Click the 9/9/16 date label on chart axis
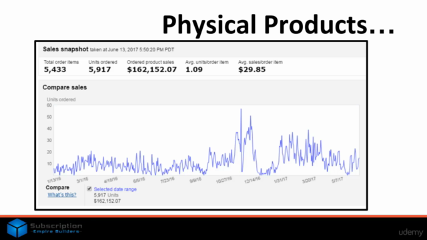 [x=195, y=180]
